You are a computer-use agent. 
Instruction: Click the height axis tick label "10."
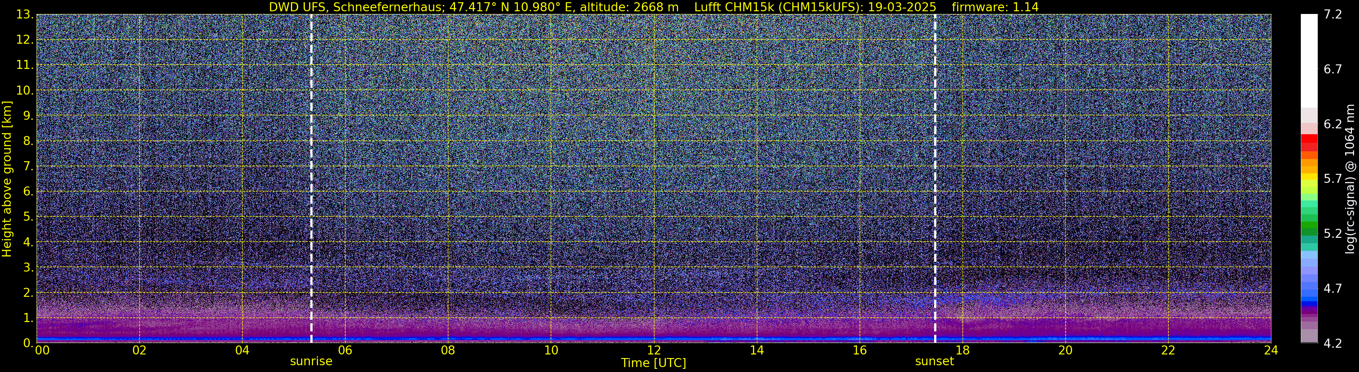point(25,91)
